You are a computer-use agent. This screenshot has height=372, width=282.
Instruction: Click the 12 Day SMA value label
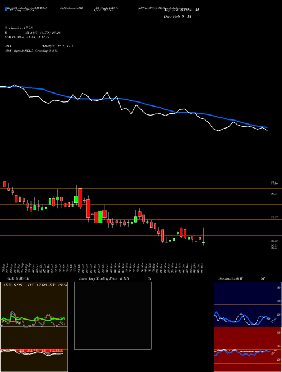click(x=21, y=10)
